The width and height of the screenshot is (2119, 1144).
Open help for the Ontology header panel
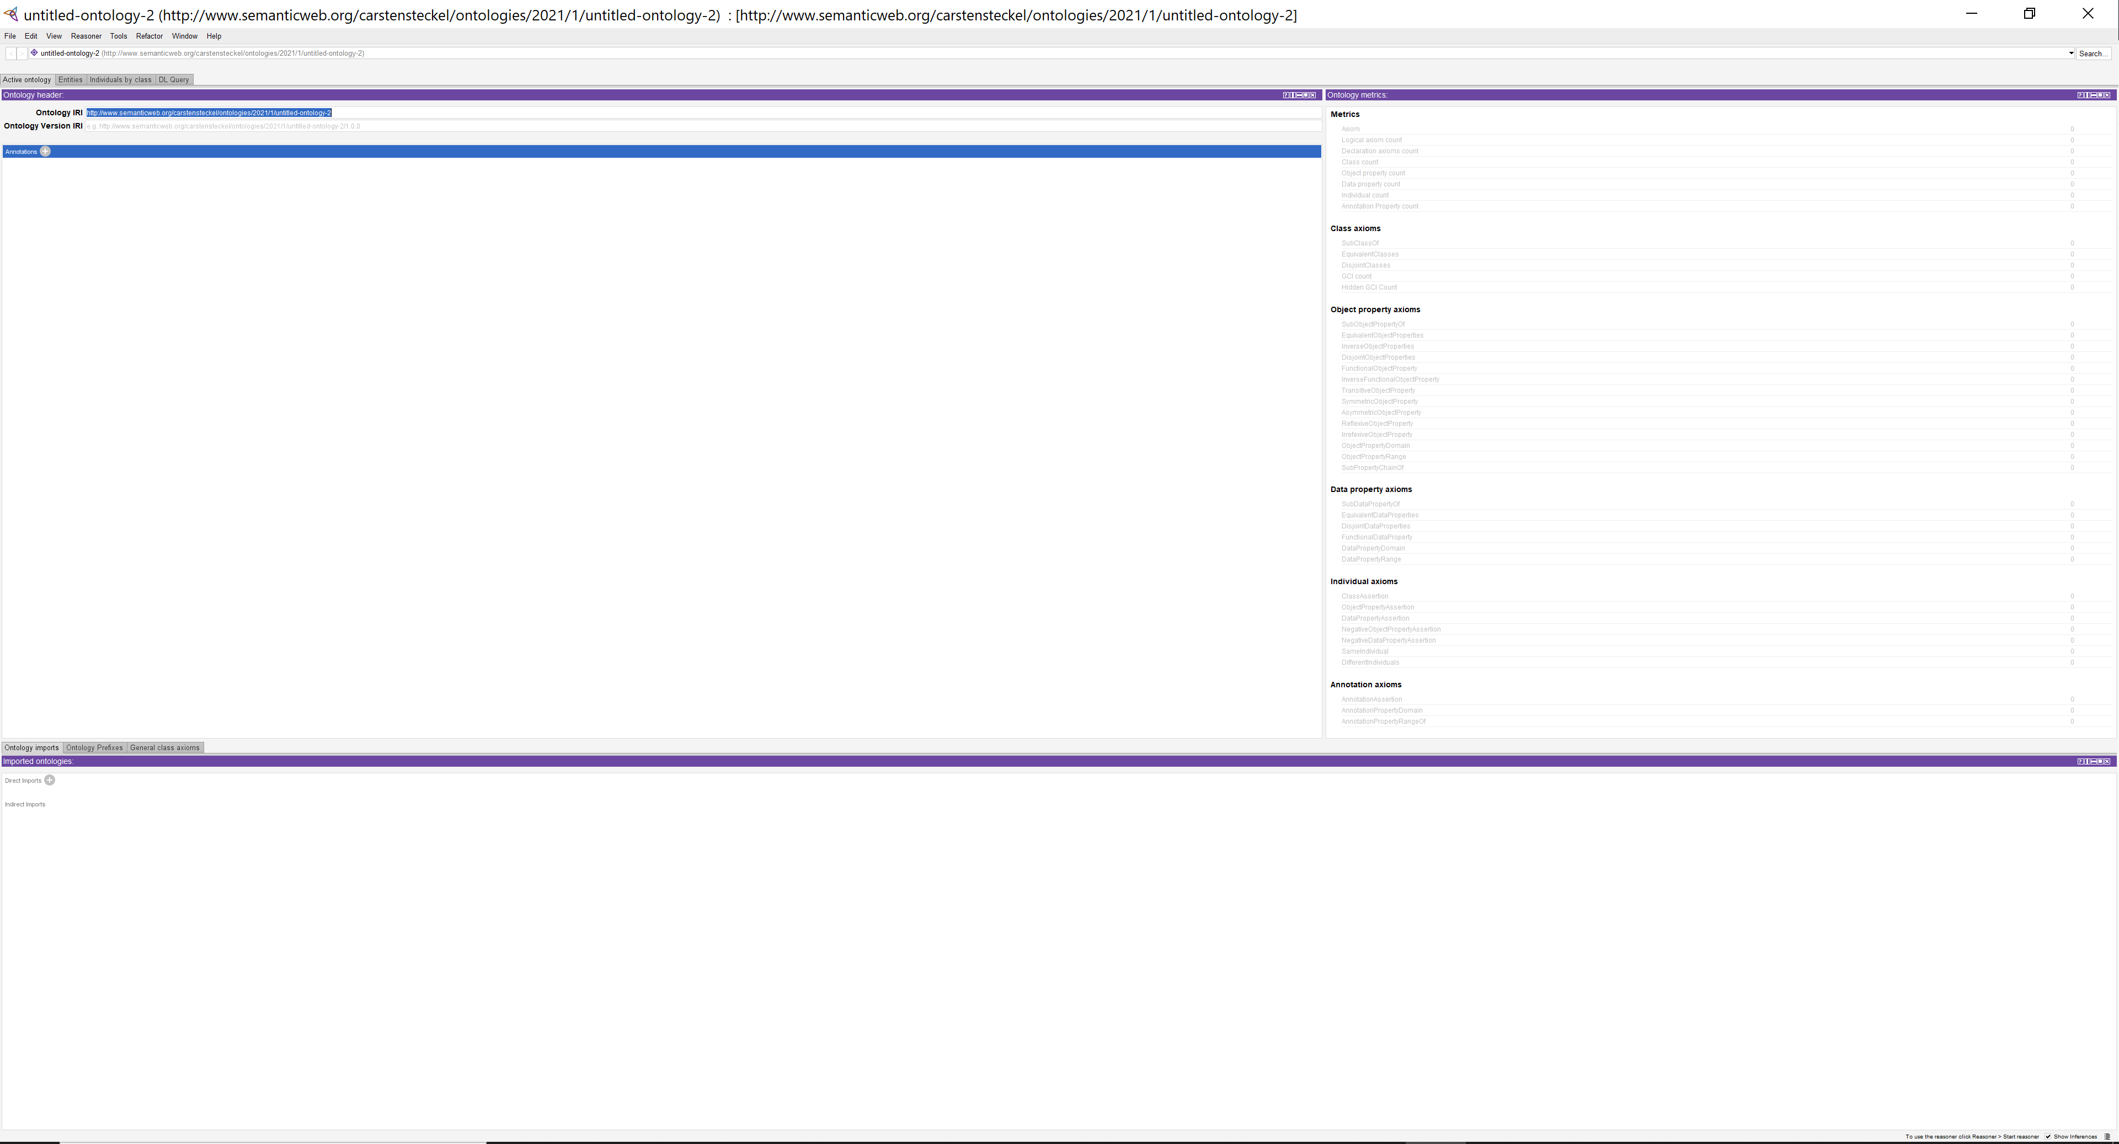tap(1286, 95)
